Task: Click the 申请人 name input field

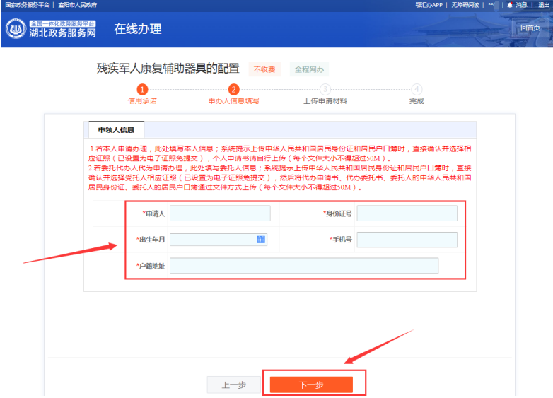Action: [x=220, y=213]
